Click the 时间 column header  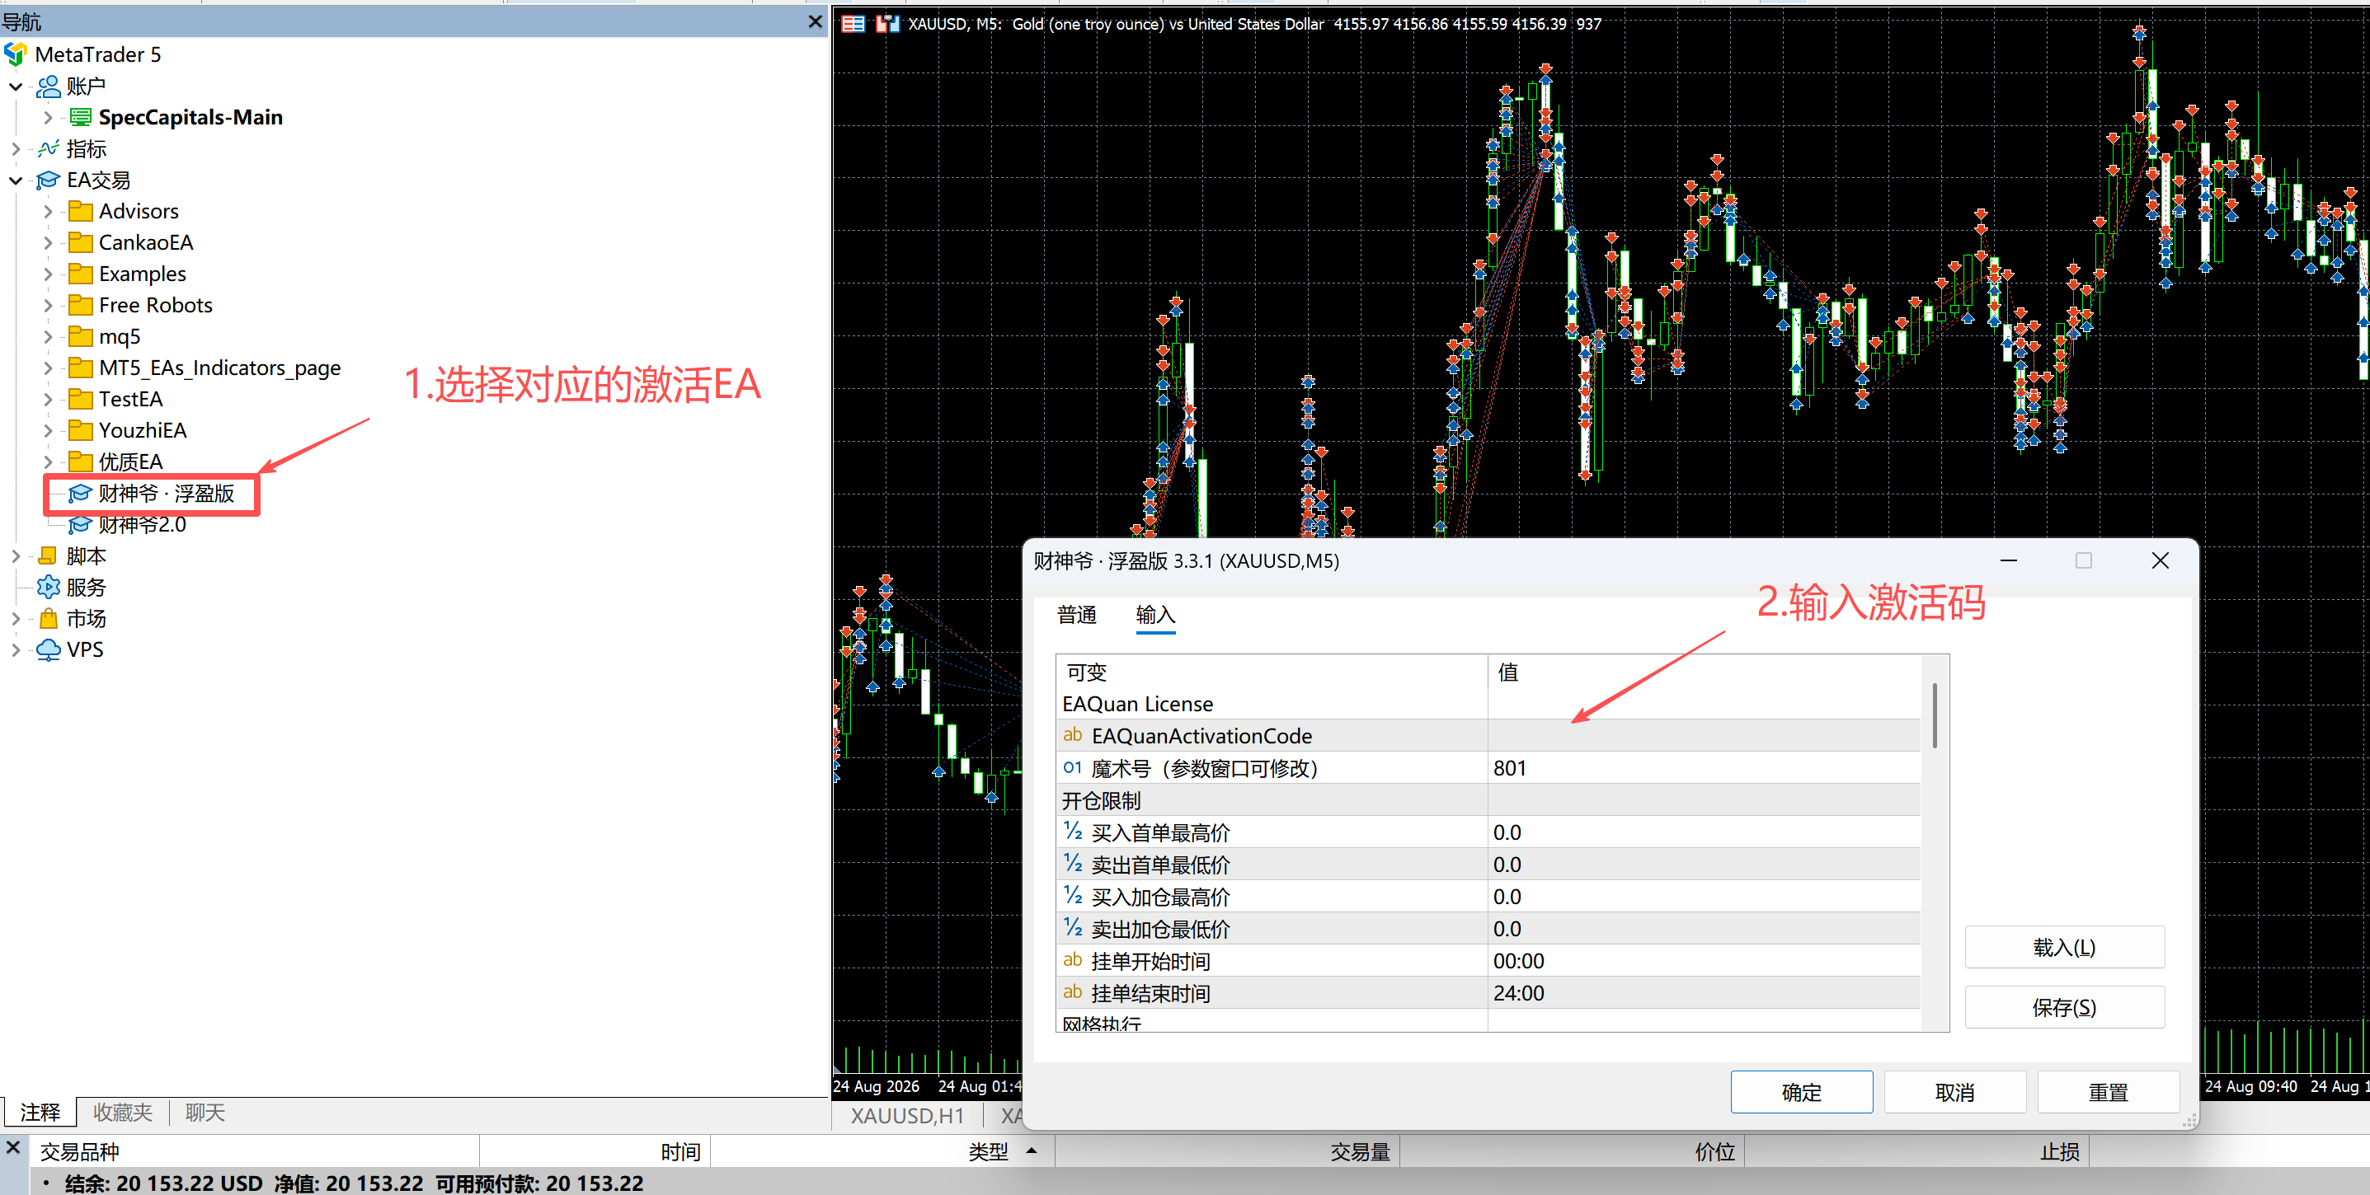click(595, 1152)
